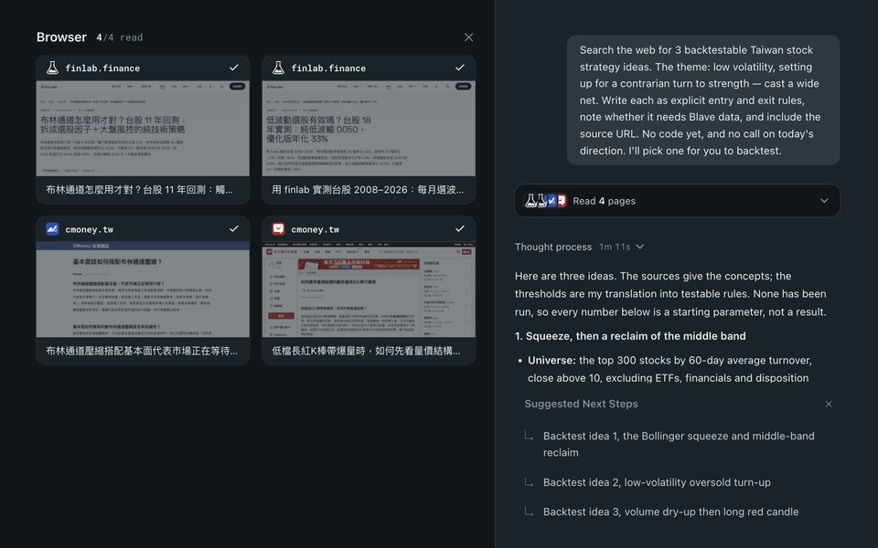Click the flask icon on the 布林通道怎麼用才對 card
This screenshot has height=548, width=878.
pos(52,68)
